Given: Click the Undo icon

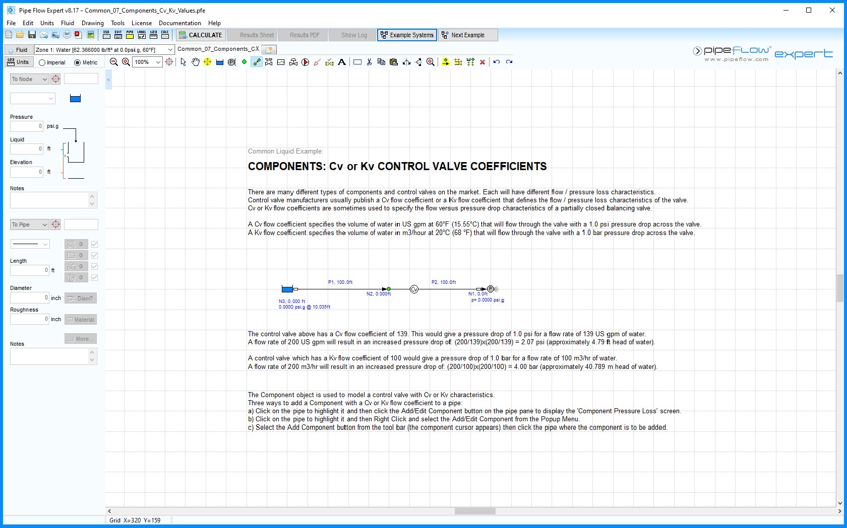Looking at the screenshot, I should [496, 62].
